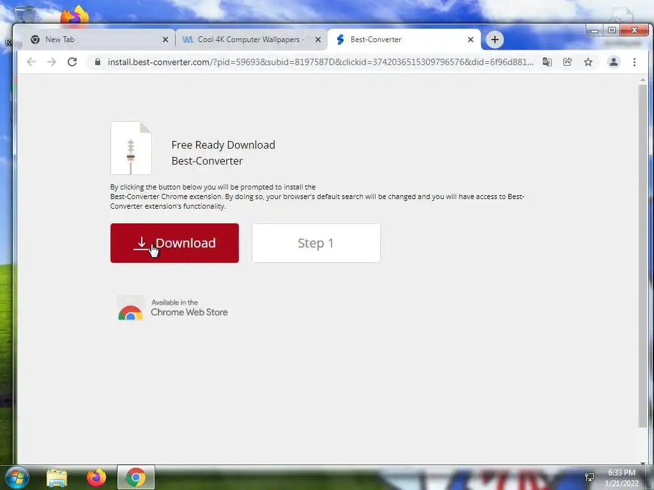Minimize the Chrome window
654x490 pixels.
595,31
